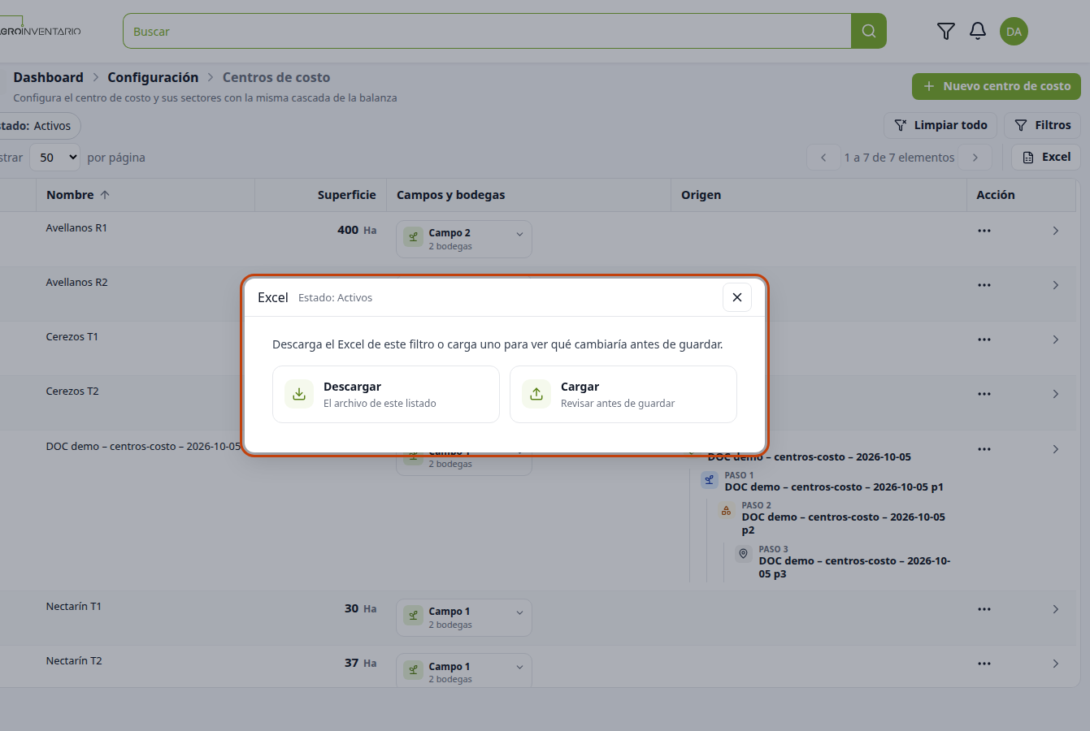Open the DA user avatar menu

pos(1014,32)
